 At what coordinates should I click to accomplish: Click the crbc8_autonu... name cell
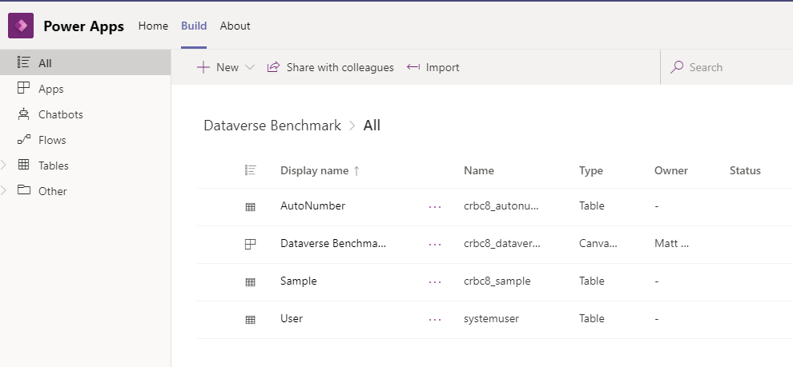coord(501,206)
